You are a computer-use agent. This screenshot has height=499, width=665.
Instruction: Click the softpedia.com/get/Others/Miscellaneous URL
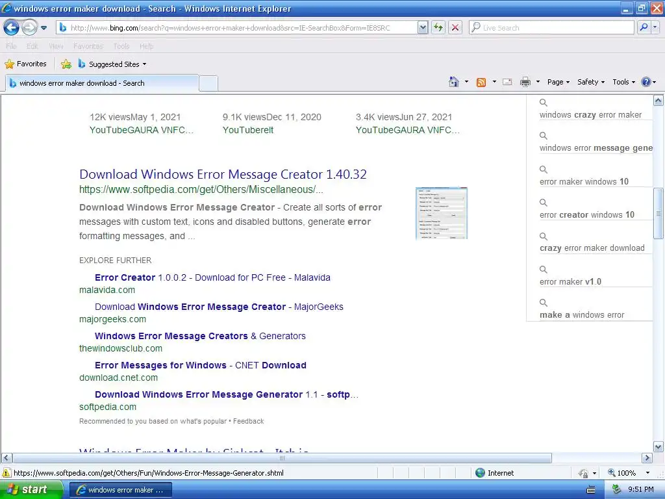pos(201,190)
